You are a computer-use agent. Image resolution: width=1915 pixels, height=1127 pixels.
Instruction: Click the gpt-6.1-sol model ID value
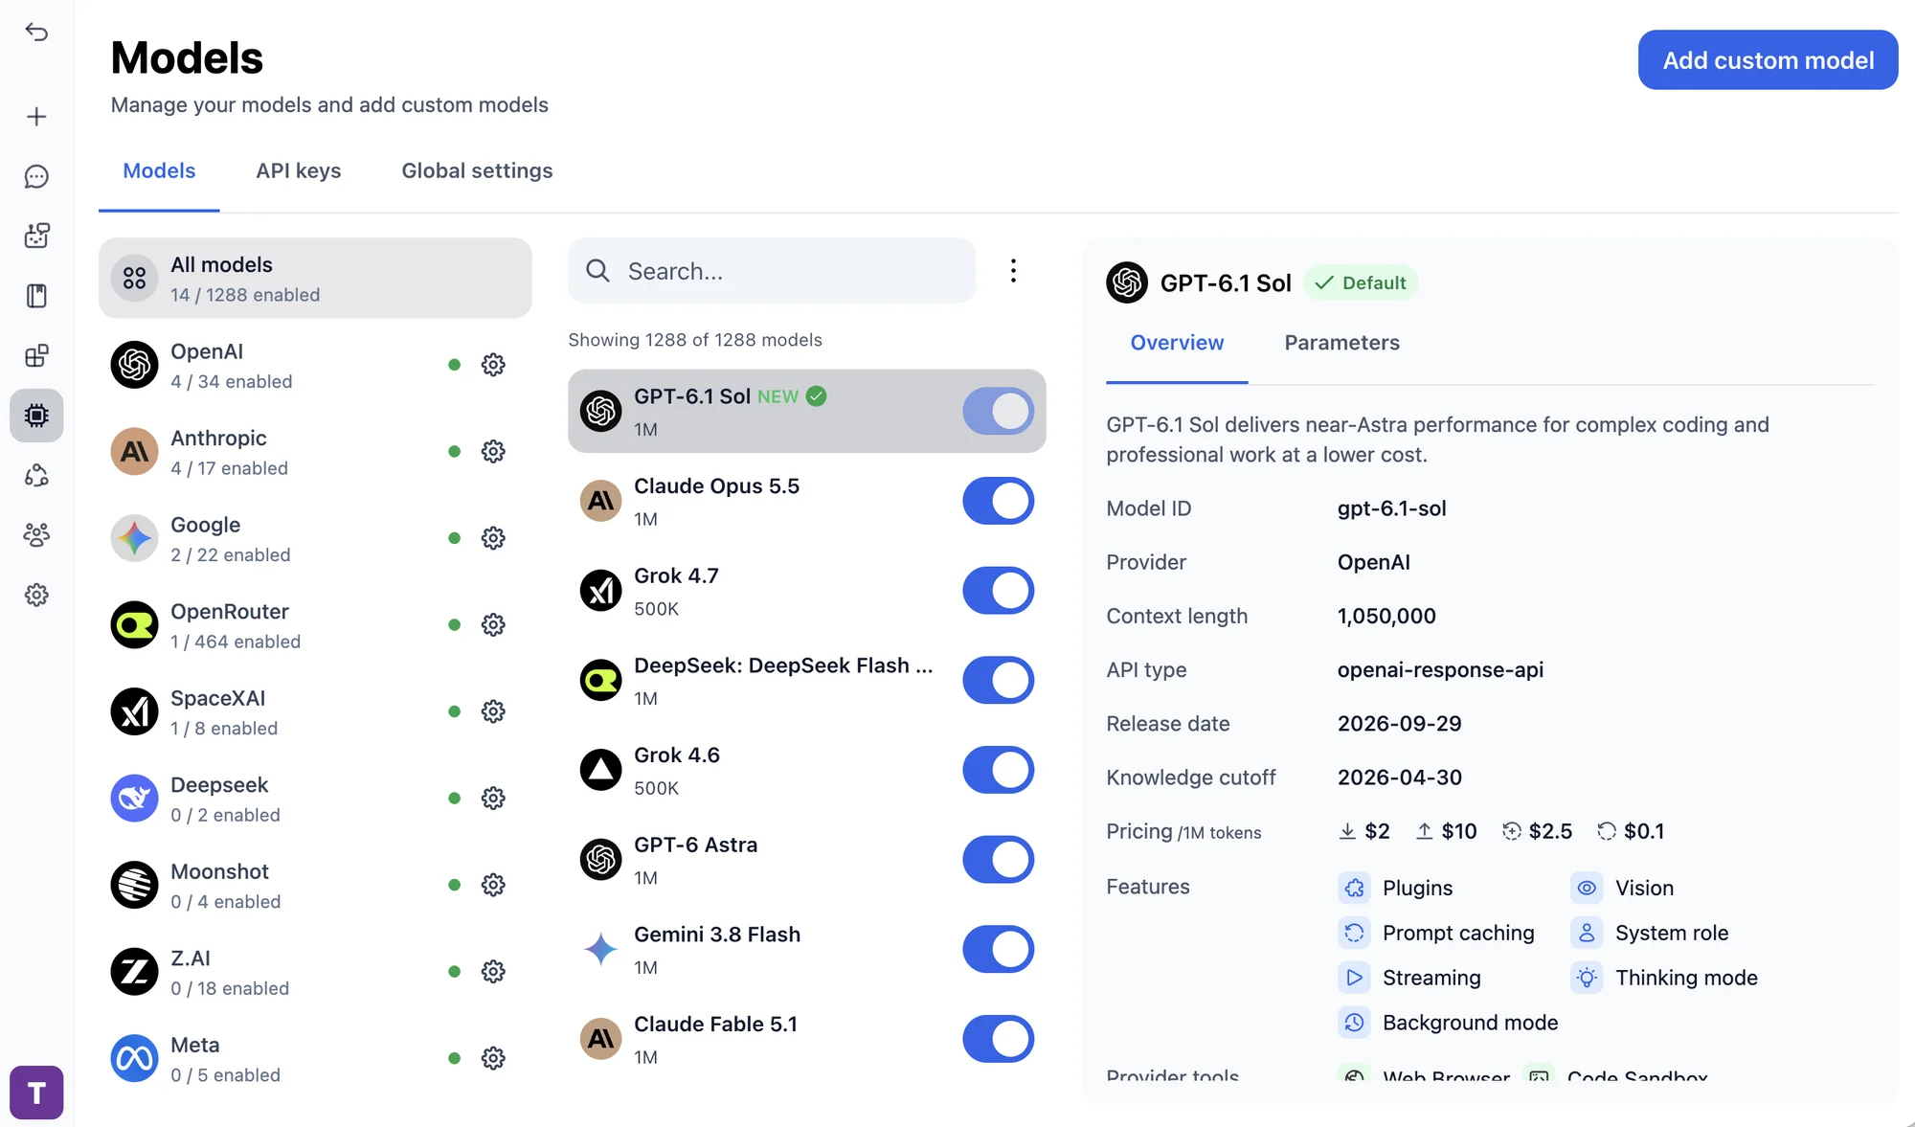point(1391,508)
